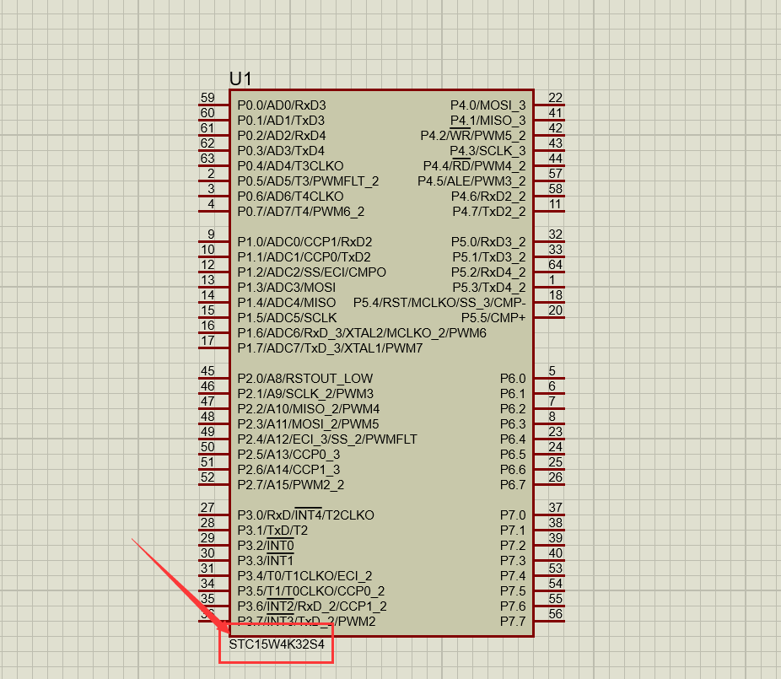This screenshot has height=679, width=781.
Task: Click pin label P7.3
Action: click(x=513, y=561)
